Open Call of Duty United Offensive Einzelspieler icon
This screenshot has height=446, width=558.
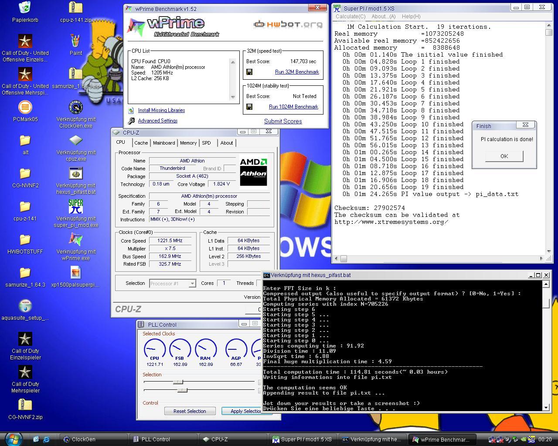tap(25, 41)
